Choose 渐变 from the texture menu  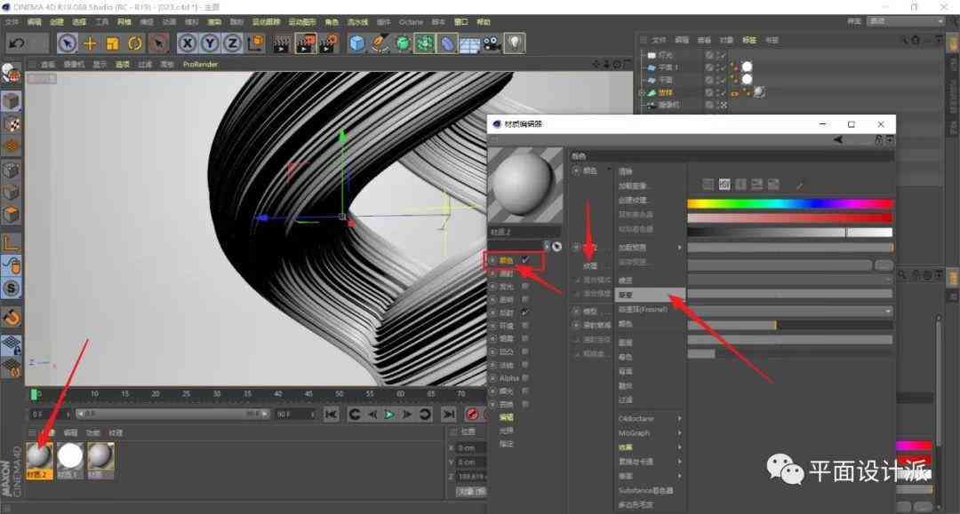pyautogui.click(x=650, y=295)
